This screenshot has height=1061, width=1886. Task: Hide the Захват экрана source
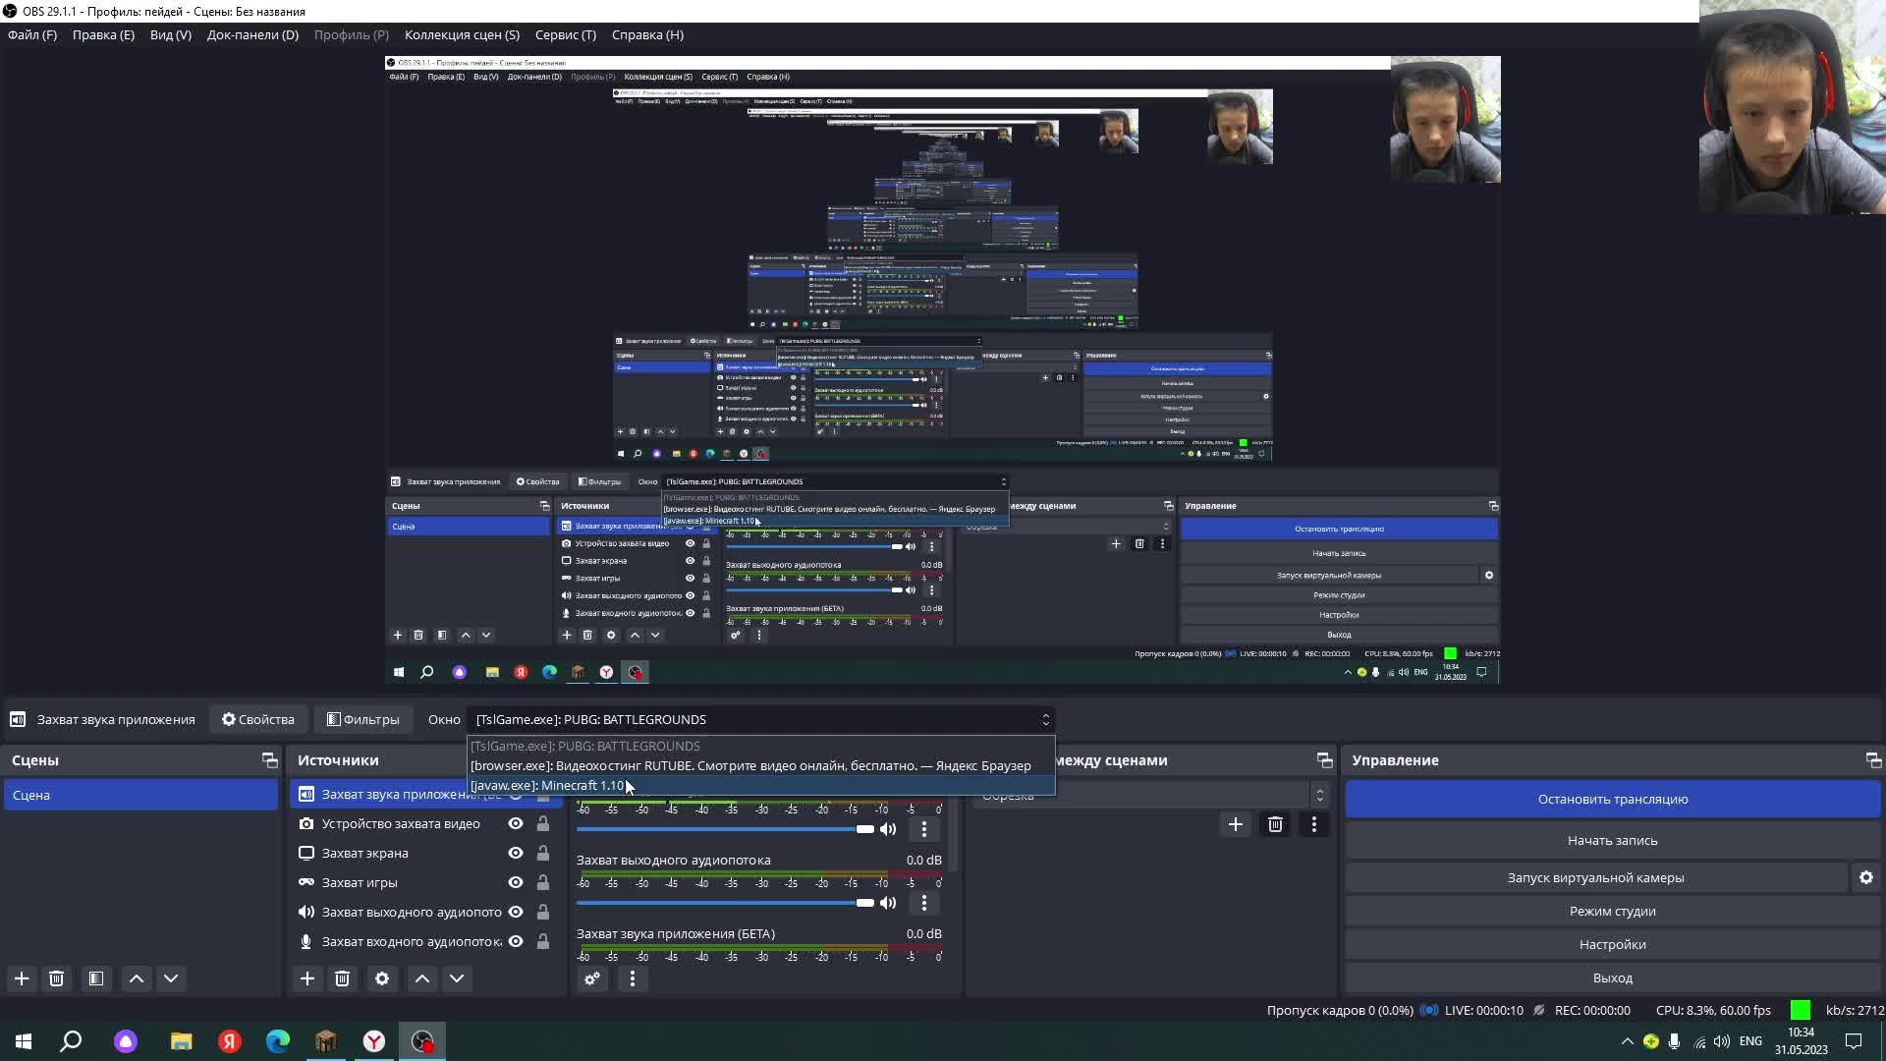516,853
